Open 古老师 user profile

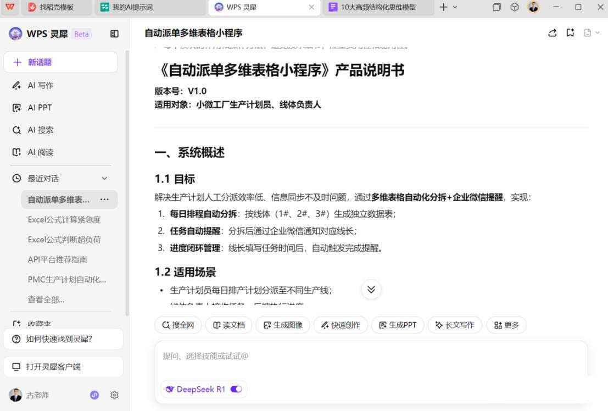point(29,395)
